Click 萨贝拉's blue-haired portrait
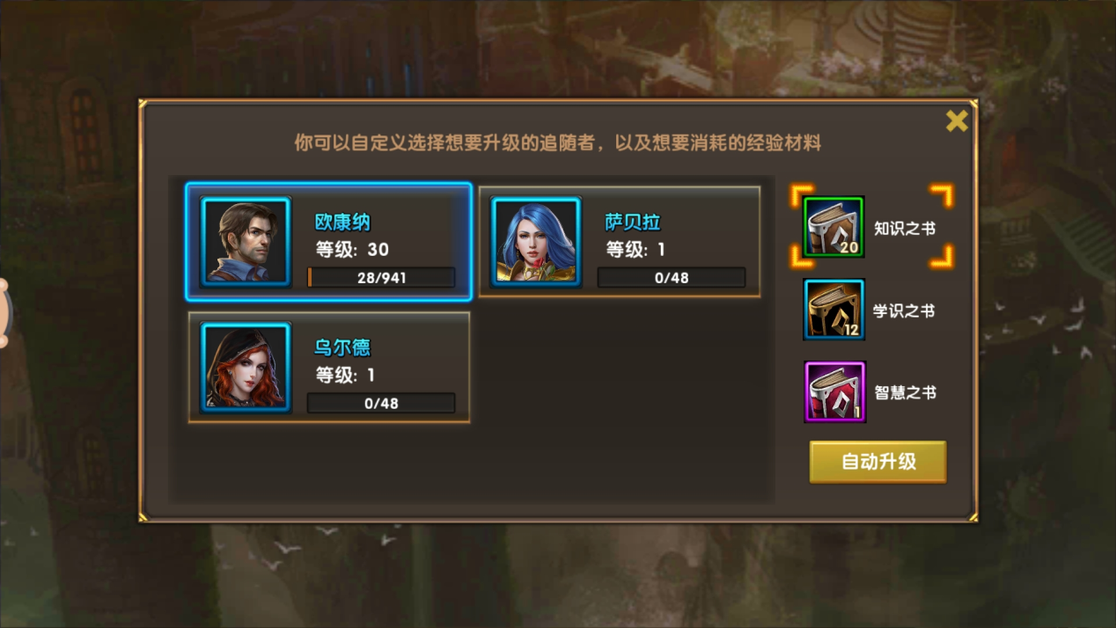Screen dimensions: 1116x628 536,241
